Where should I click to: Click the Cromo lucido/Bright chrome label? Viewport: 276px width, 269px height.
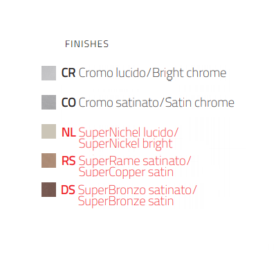[152, 73]
